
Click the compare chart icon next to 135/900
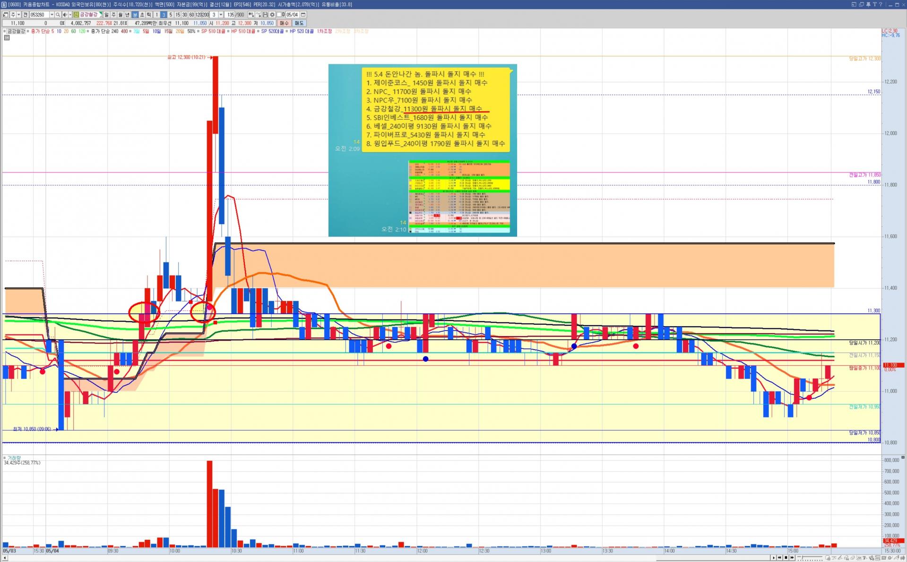tap(251, 15)
